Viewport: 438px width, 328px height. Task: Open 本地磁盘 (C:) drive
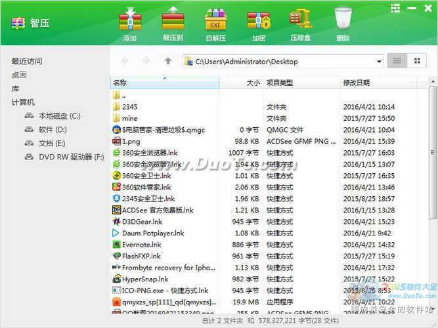[53, 115]
